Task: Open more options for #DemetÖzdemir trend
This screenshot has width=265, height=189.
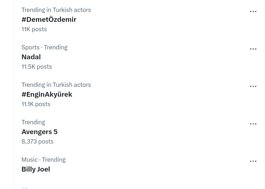Action: tap(253, 12)
